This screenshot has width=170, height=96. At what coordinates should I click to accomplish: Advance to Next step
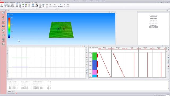(65, 5)
